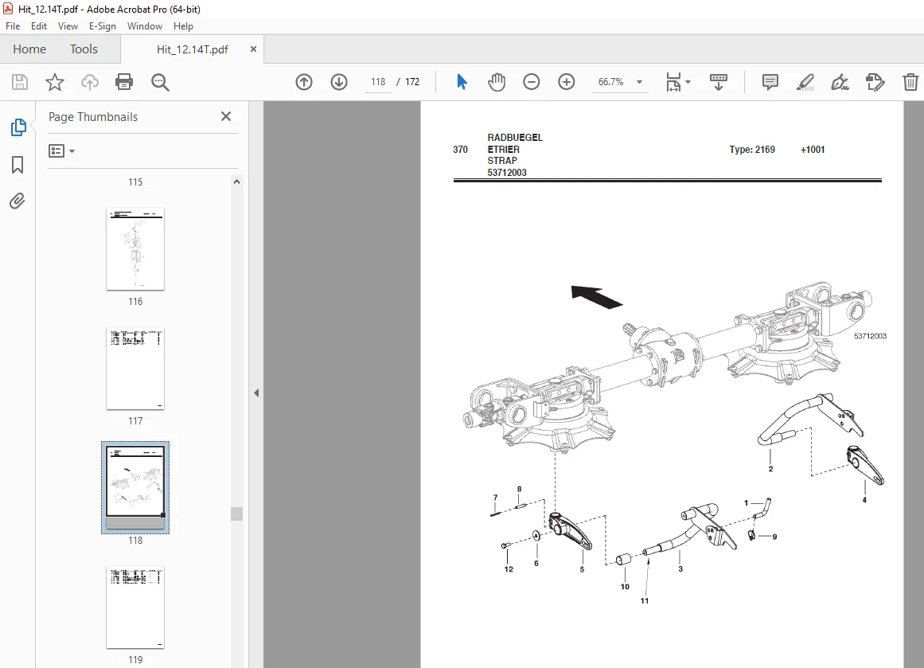Viewport: 924px width, 668px height.
Task: Go to the next page
Action: click(339, 82)
